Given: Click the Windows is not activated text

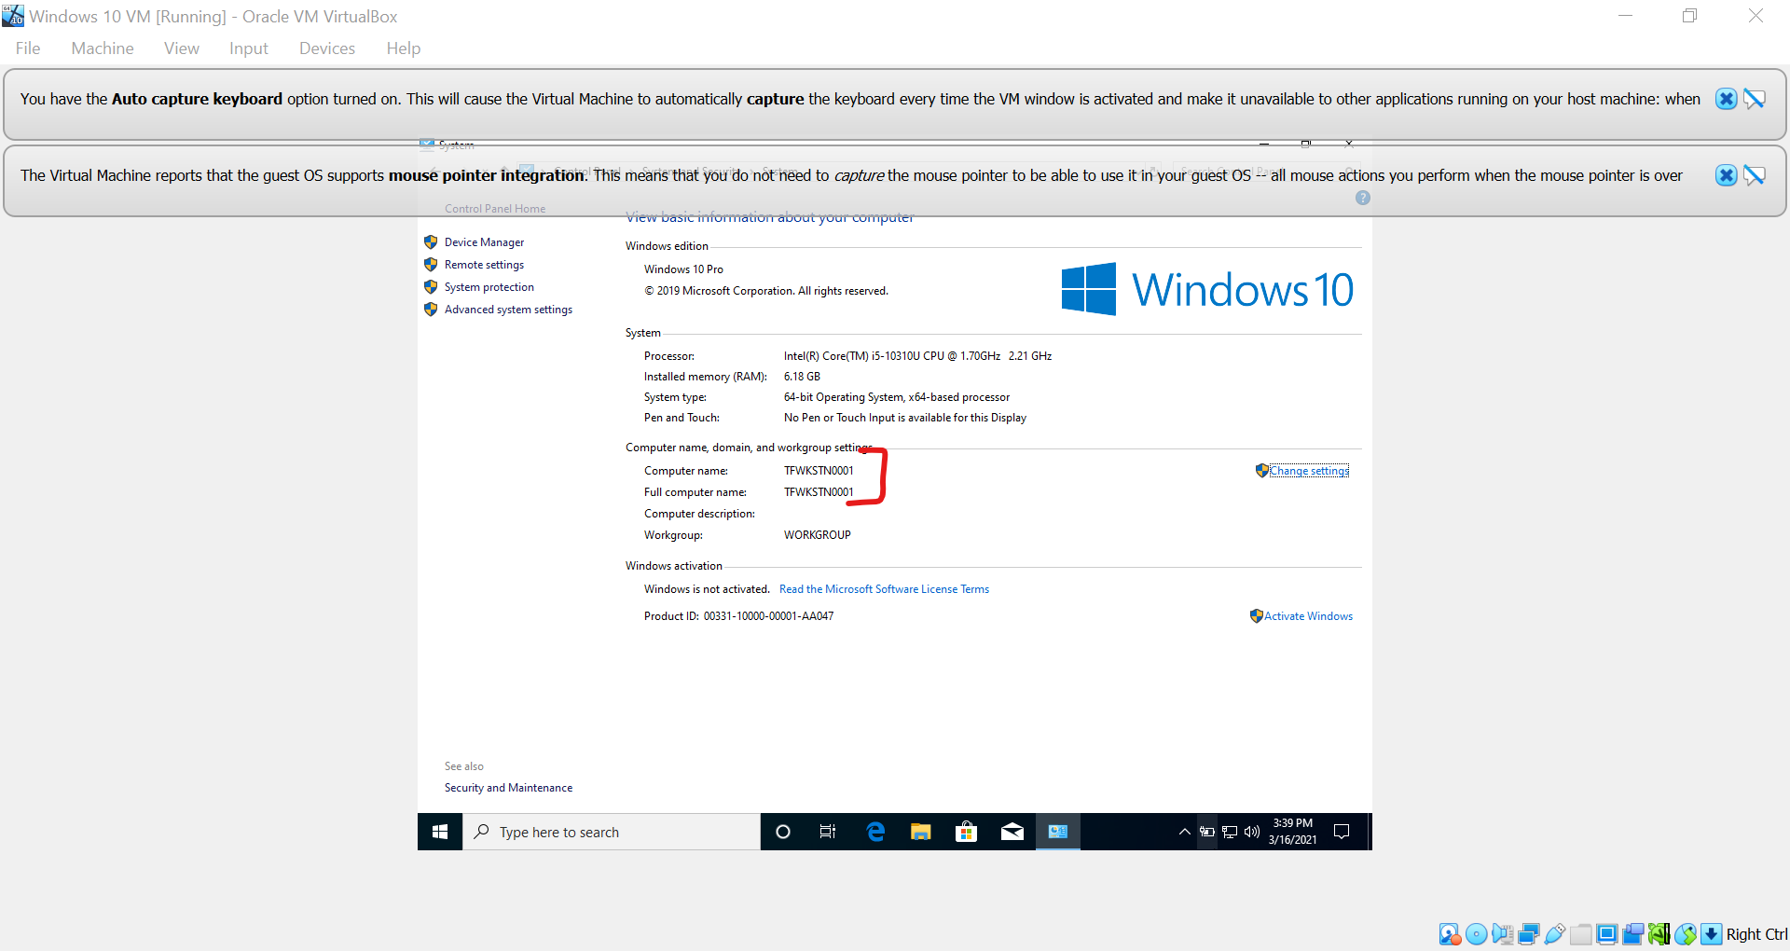Looking at the screenshot, I should [x=707, y=589].
